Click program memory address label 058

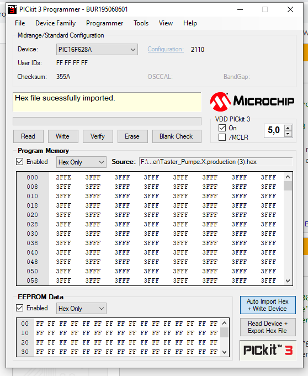click(x=33, y=280)
